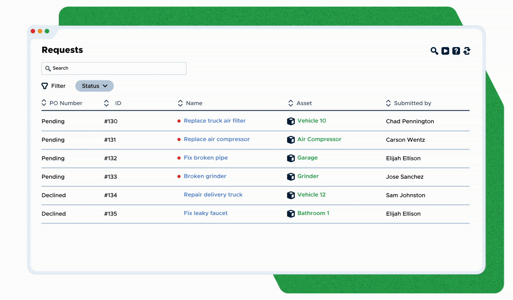Click the search magnifier icon in top-right toolbar
This screenshot has height=300, width=513.
point(434,51)
